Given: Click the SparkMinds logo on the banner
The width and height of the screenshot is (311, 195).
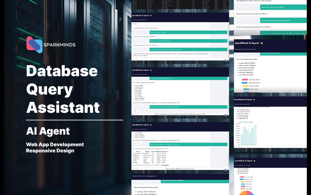Looking at the screenshot, I should pyautogui.click(x=51, y=45).
